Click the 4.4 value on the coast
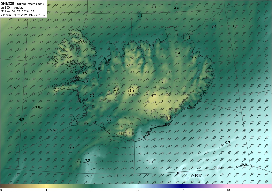Screen dimensions: 272x192 pyautogui.click(x=51, y=57)
